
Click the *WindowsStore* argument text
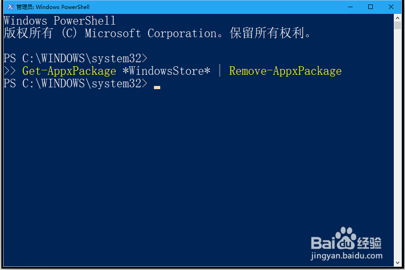pos(166,71)
